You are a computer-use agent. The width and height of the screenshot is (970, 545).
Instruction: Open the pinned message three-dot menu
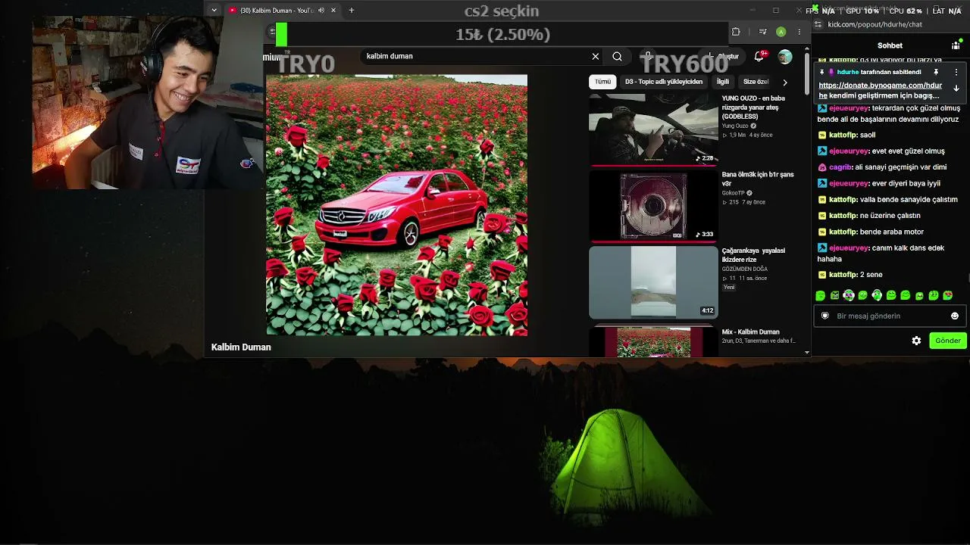coord(956,72)
